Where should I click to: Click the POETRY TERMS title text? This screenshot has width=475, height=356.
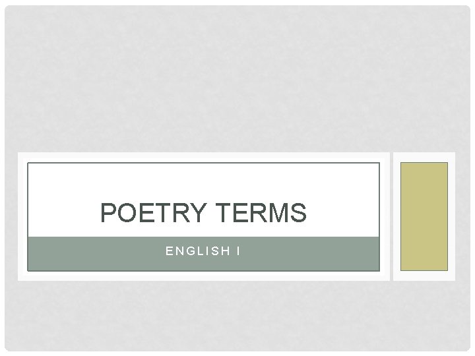[203, 214]
